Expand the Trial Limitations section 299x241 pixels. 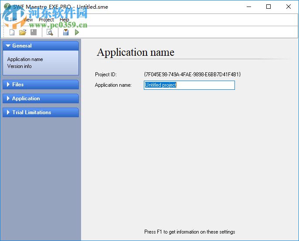[41, 112]
